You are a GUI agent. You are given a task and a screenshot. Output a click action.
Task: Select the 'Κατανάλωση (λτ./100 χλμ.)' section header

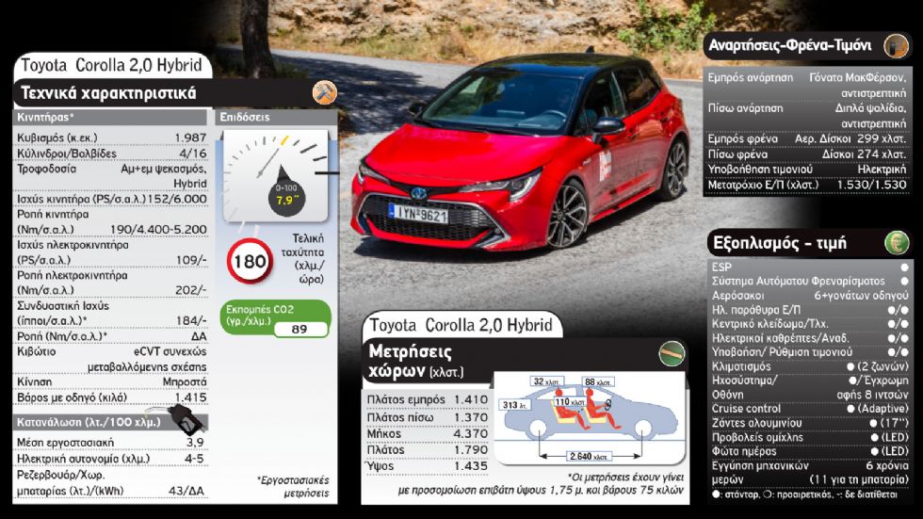110,423
